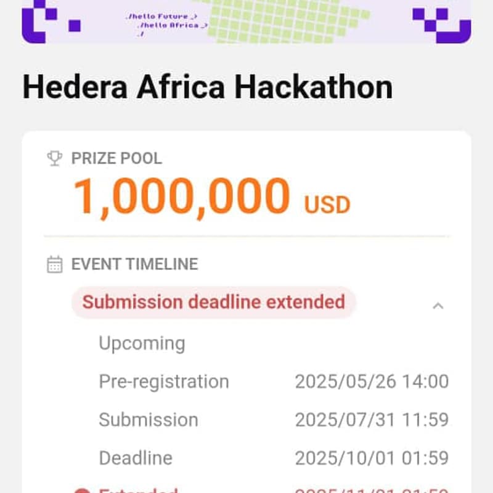The image size is (493, 493).
Task: Tap the 'Hedera Africa Hackathon' title
Action: pyautogui.click(x=208, y=87)
